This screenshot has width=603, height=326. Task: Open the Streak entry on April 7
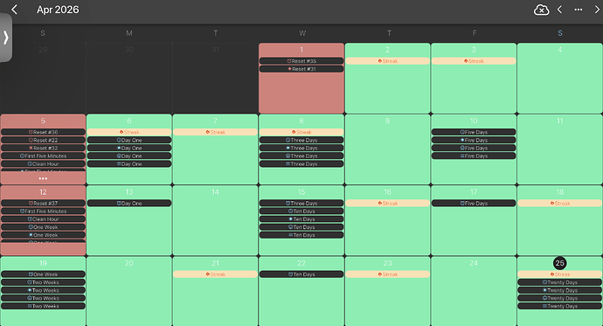click(x=215, y=132)
